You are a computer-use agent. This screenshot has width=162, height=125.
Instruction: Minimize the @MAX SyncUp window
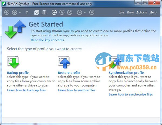[x=138, y=3]
